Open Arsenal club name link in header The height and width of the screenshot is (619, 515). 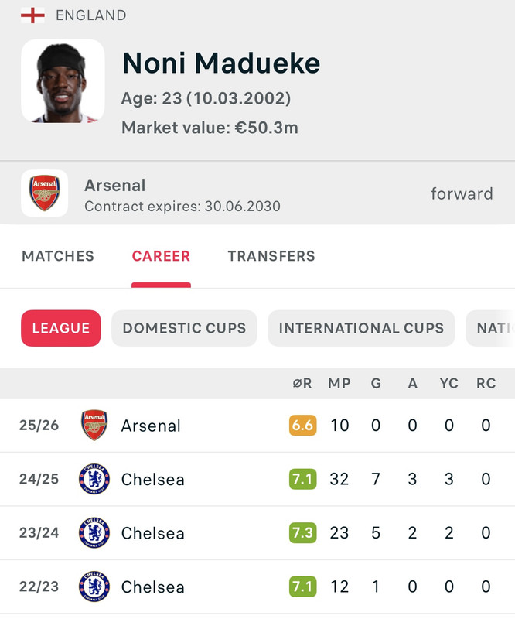(x=115, y=186)
